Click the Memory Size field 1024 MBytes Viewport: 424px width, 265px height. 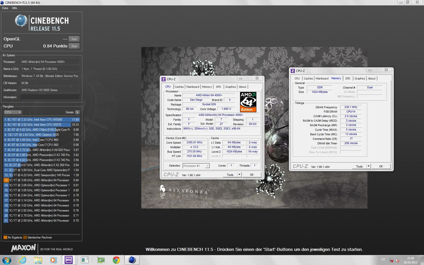320,92
